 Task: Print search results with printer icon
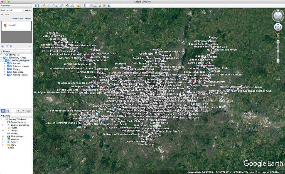tap(11, 46)
